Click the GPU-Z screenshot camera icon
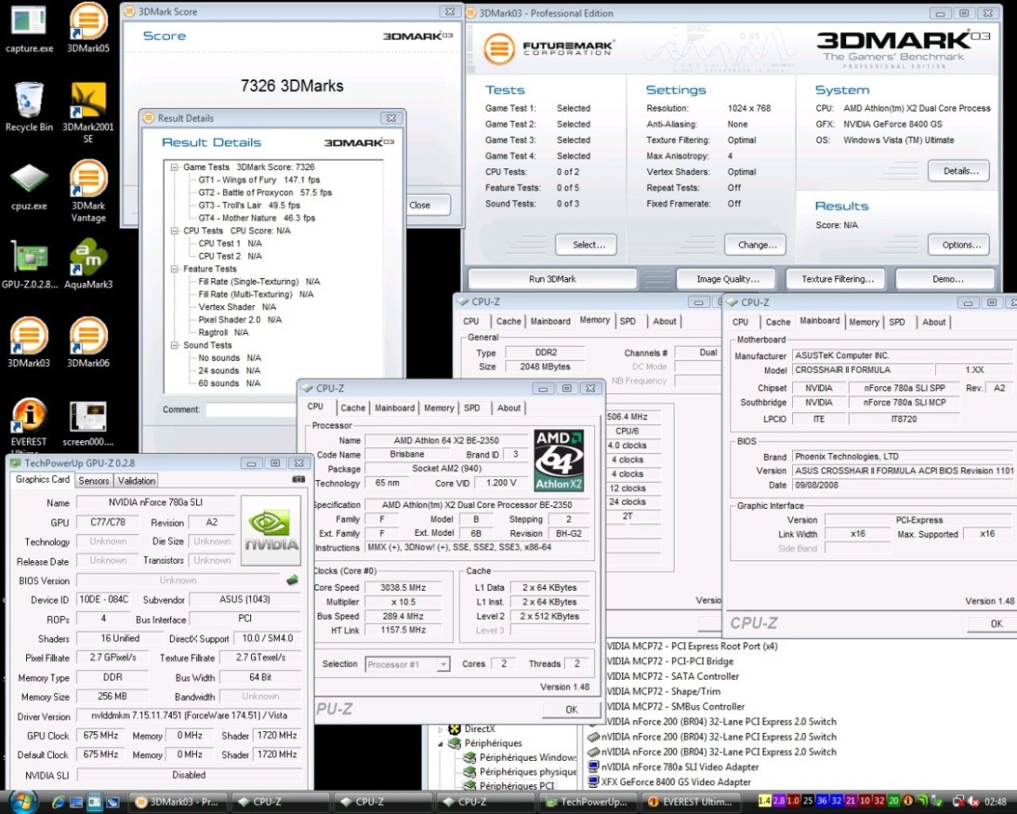The height and width of the screenshot is (814, 1017). (x=298, y=479)
